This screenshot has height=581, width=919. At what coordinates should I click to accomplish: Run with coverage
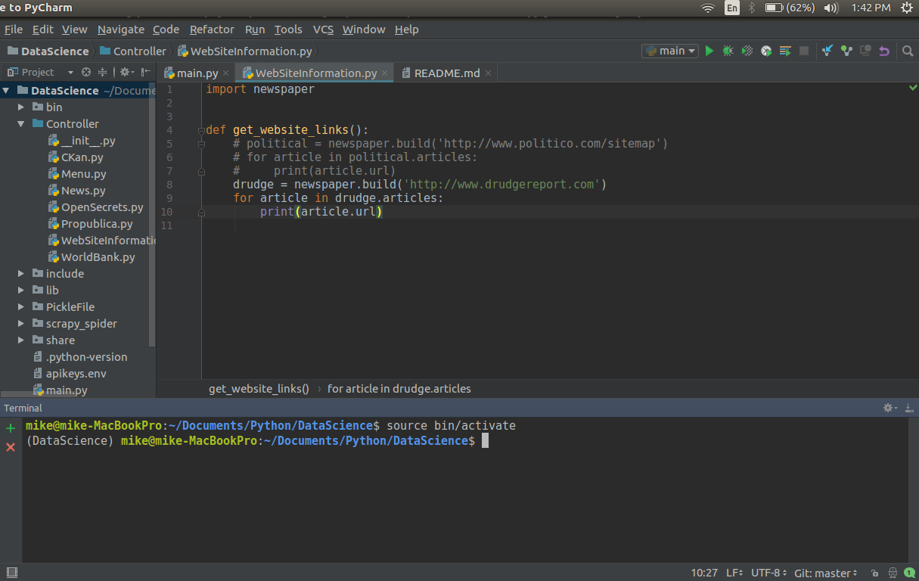(747, 51)
